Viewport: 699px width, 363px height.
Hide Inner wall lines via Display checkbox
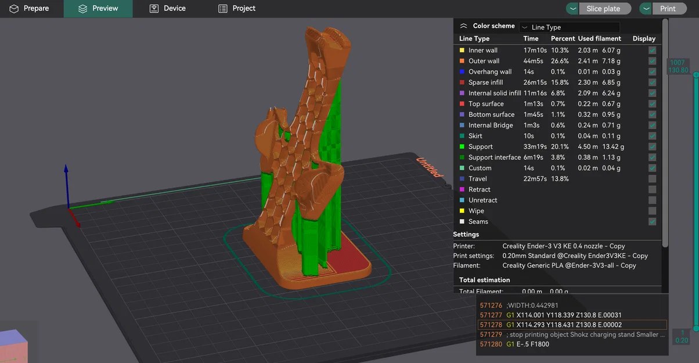(653, 51)
